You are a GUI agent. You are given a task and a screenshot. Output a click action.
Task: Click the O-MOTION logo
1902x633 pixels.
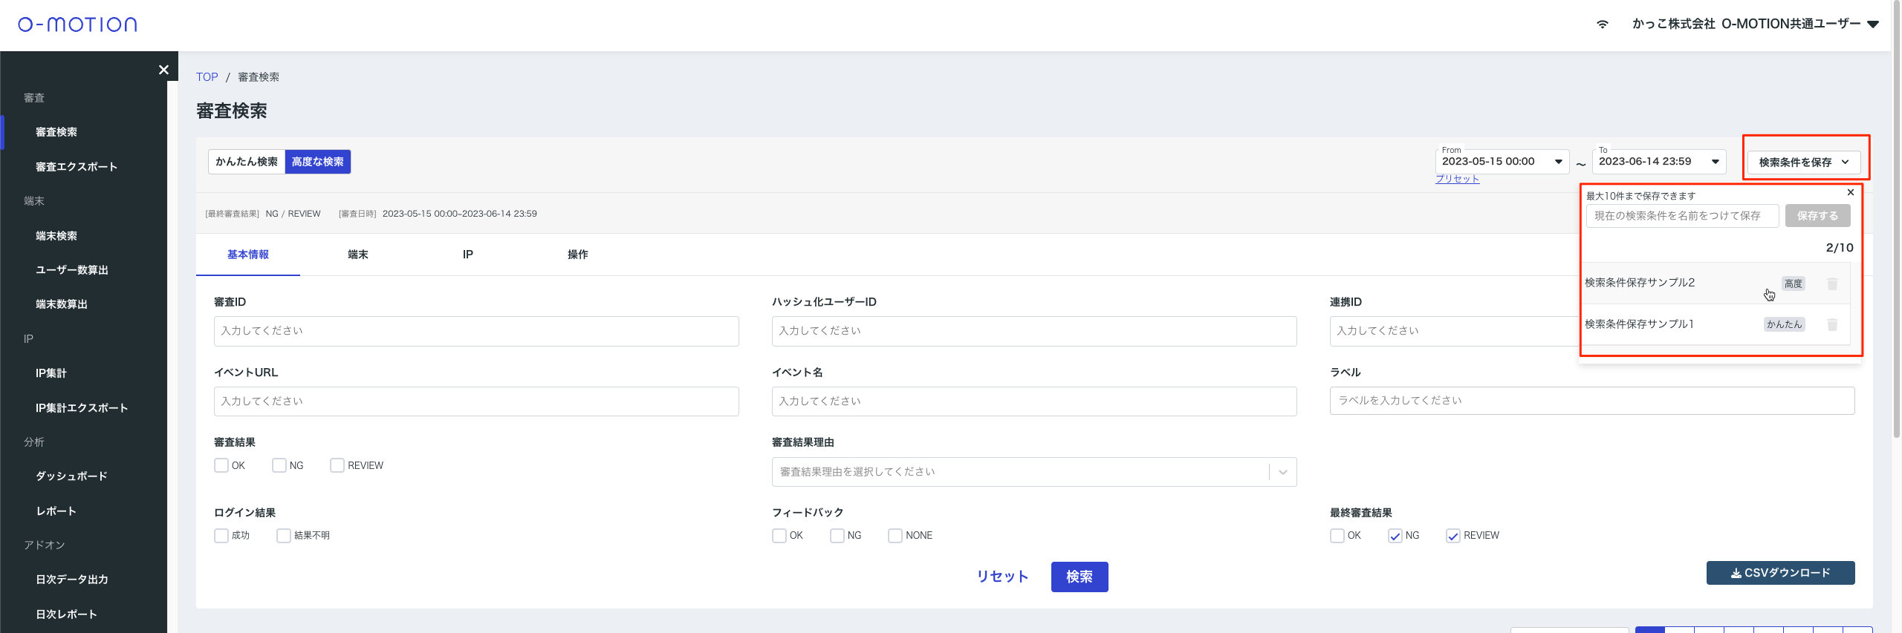tap(77, 24)
